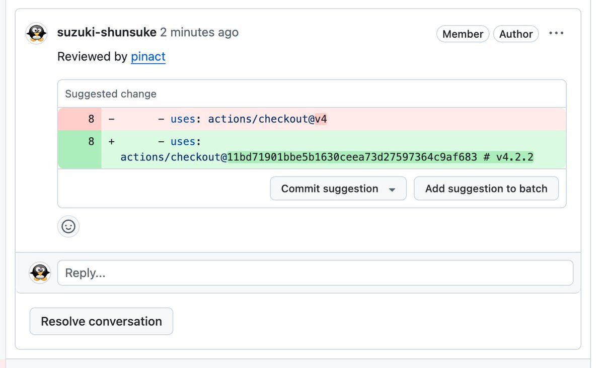
Task: Open suzuki-shunsuke's profile username link
Action: [107, 33]
